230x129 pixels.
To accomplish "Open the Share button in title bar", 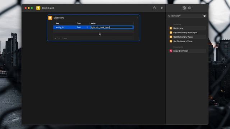I will (154, 8).
